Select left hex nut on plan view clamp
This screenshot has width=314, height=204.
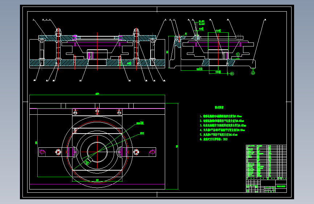[58, 152]
